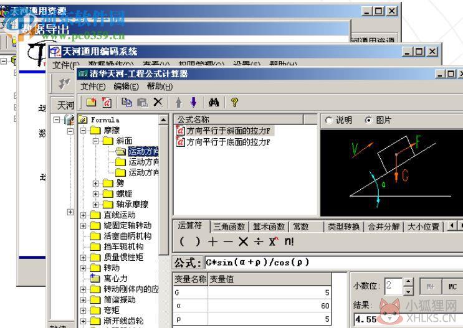The image size is (463, 328).
Task: Expand the 简谐振动 folder
Action: coord(83,300)
